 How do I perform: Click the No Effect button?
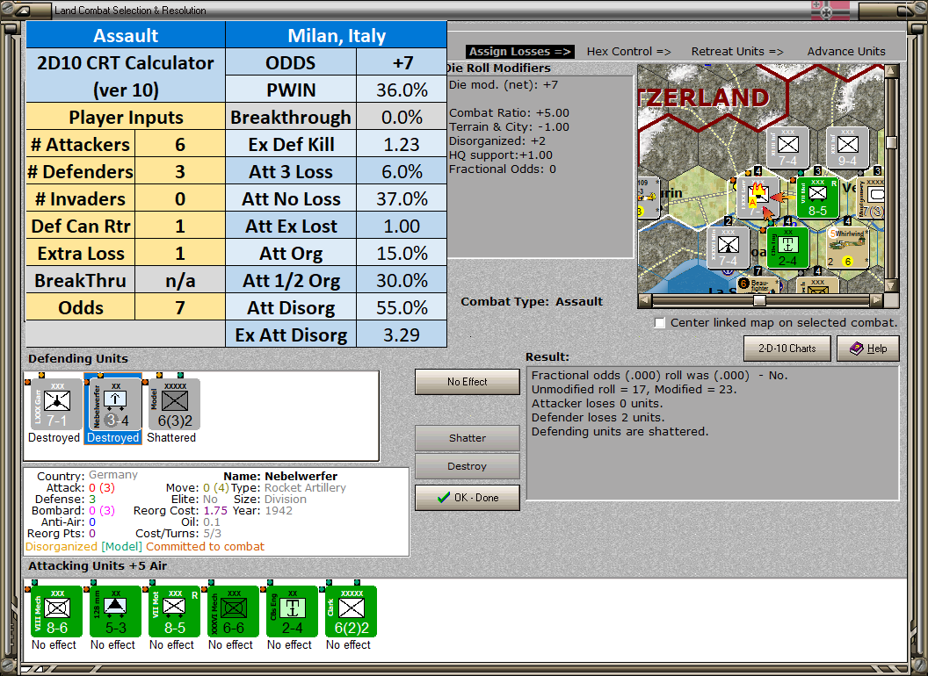click(x=467, y=382)
